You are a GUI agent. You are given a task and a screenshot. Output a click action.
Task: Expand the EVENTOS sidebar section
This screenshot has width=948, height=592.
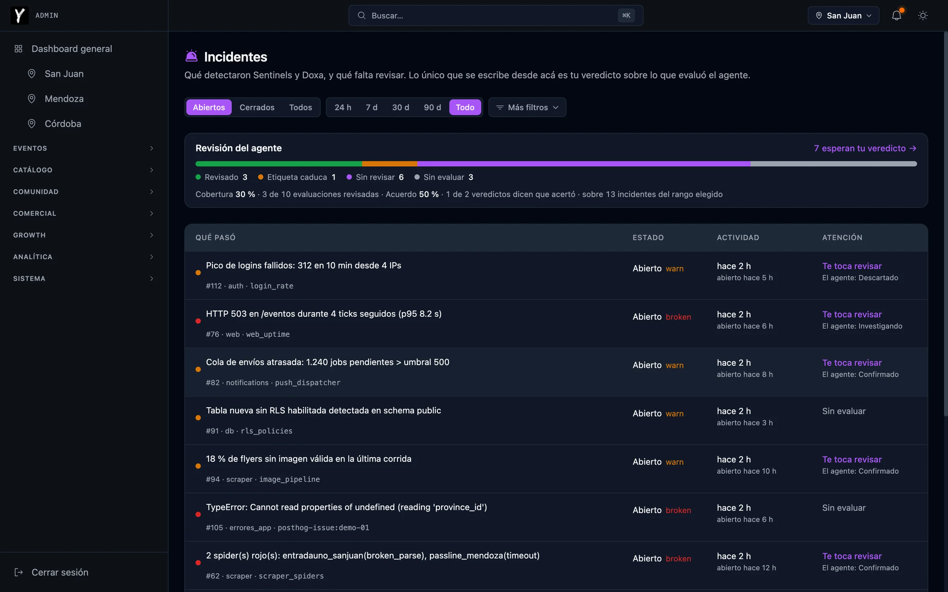click(x=84, y=148)
